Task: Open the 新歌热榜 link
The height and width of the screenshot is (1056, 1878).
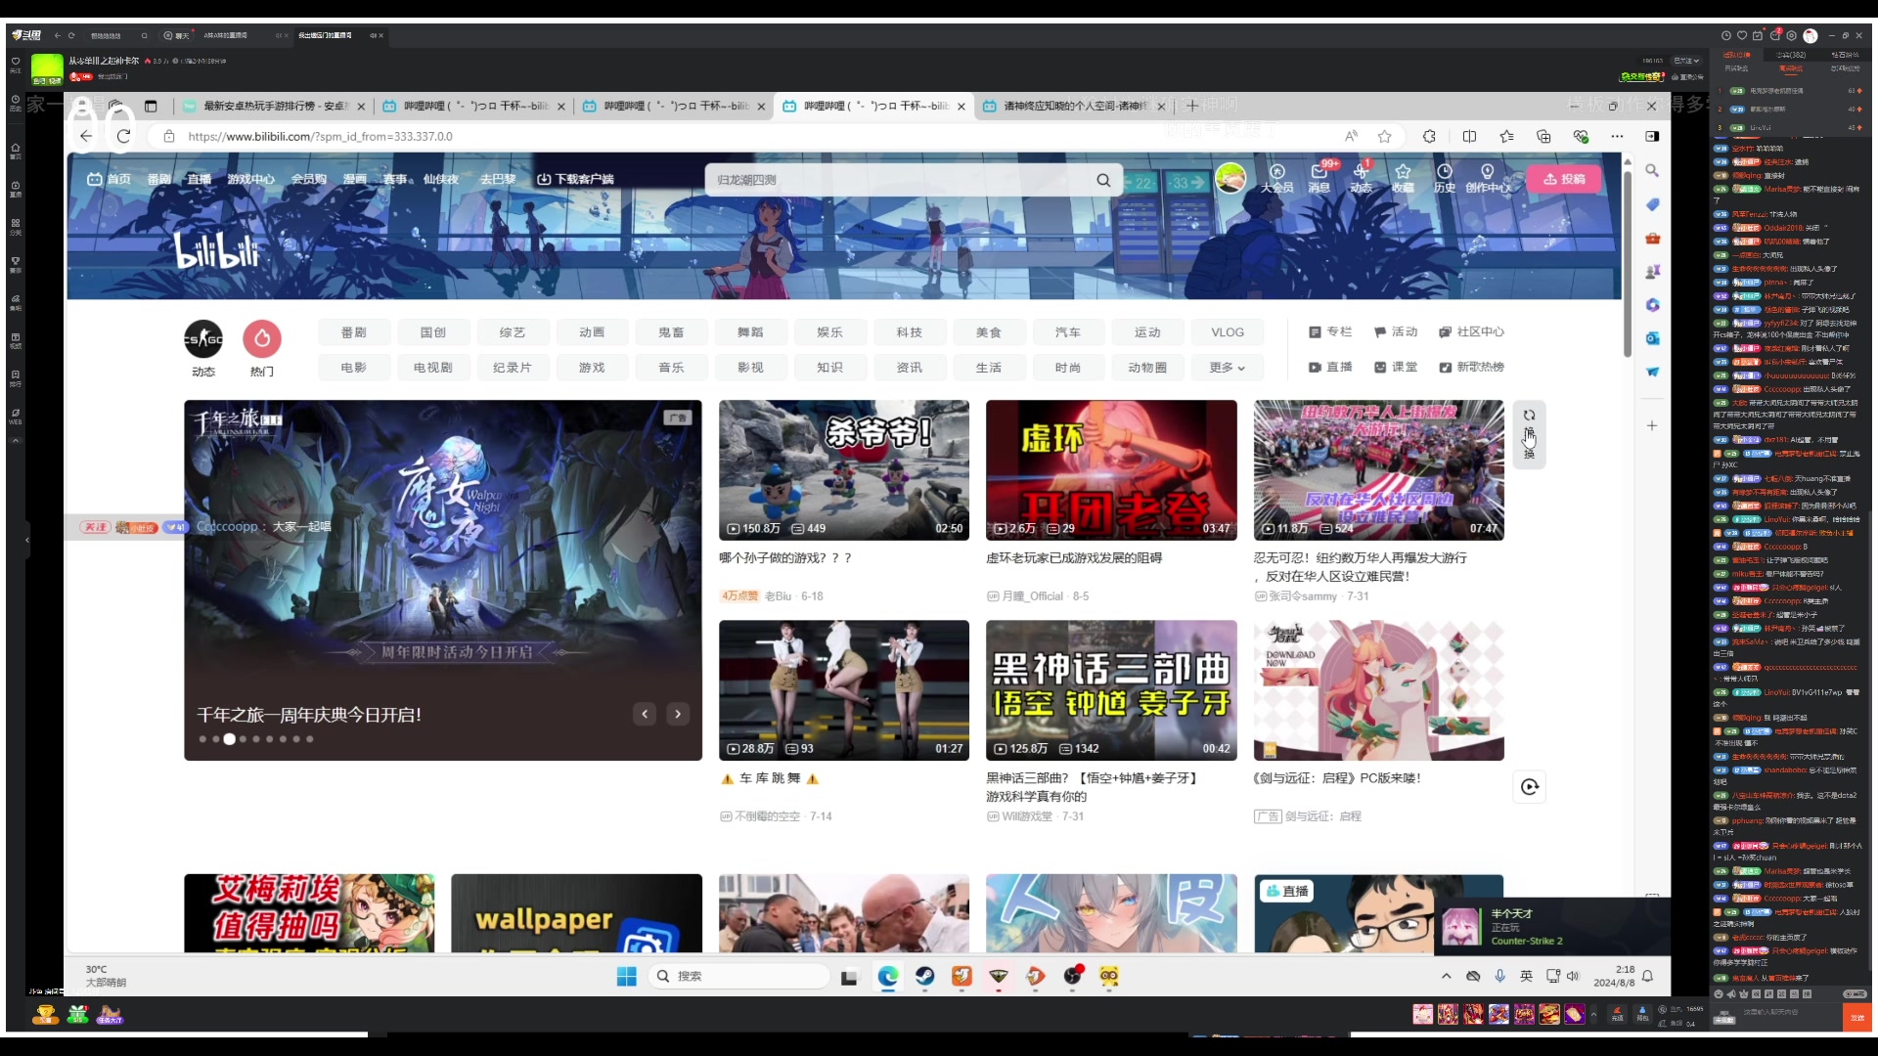Action: (1471, 368)
